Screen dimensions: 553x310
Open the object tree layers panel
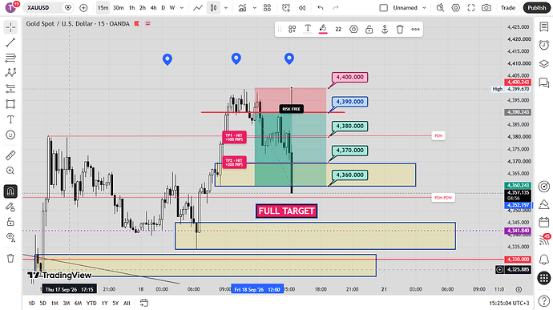point(544,64)
